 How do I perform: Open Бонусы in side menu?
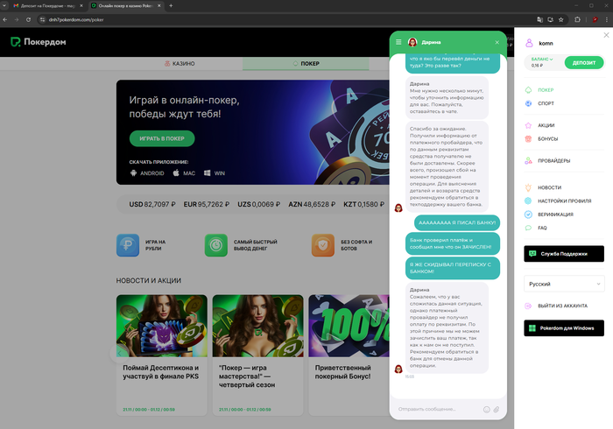pos(547,138)
